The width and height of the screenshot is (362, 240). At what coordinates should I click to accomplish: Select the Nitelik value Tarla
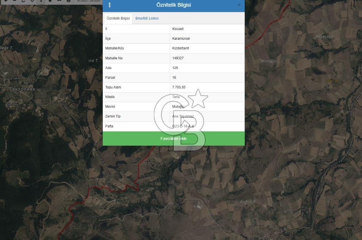pyautogui.click(x=176, y=97)
